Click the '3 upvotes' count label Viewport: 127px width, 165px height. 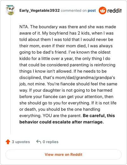click(x=21, y=142)
